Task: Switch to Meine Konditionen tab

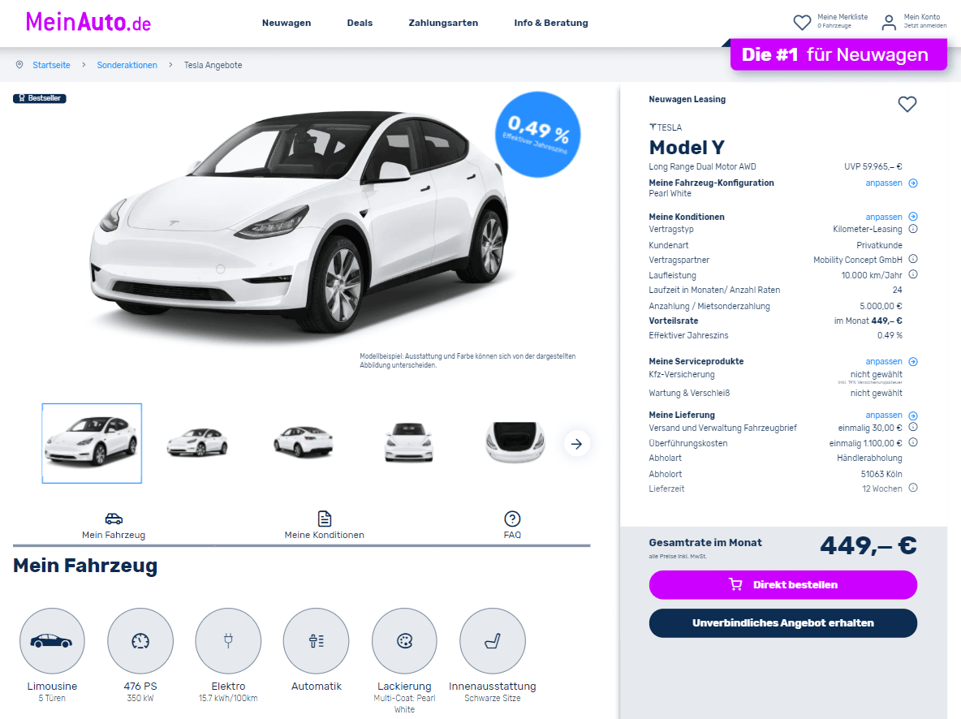Action: [x=324, y=525]
